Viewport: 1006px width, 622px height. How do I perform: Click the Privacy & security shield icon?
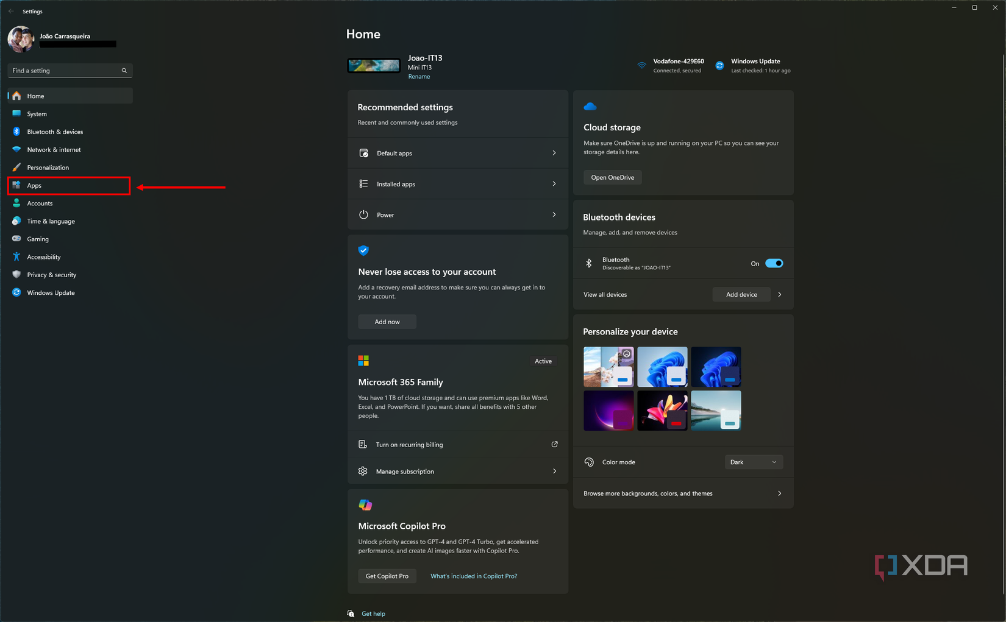[16, 275]
